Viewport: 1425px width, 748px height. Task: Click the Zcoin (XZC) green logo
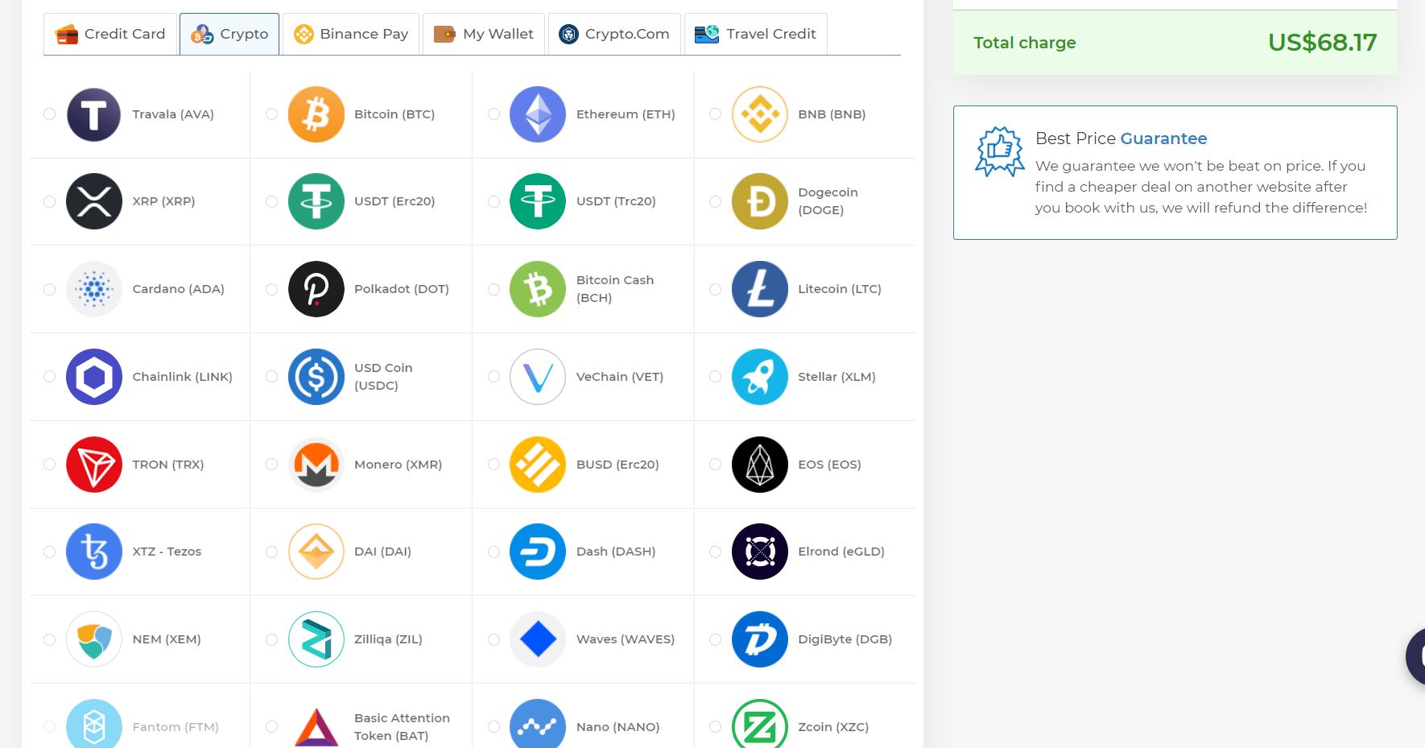click(760, 724)
